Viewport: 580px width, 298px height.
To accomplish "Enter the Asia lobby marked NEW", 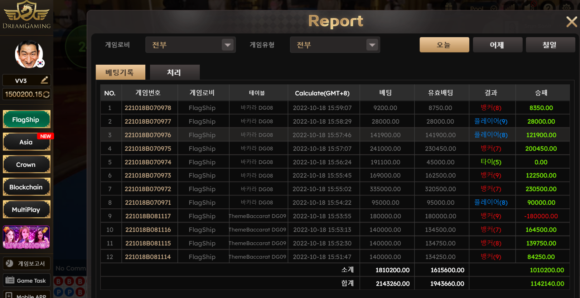I will [x=26, y=142].
